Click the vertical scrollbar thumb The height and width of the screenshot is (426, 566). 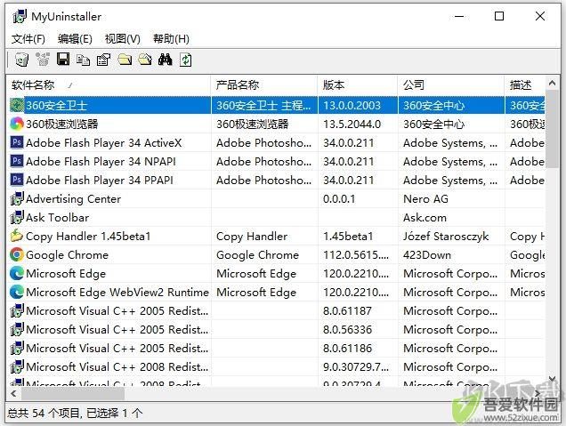coord(552,129)
